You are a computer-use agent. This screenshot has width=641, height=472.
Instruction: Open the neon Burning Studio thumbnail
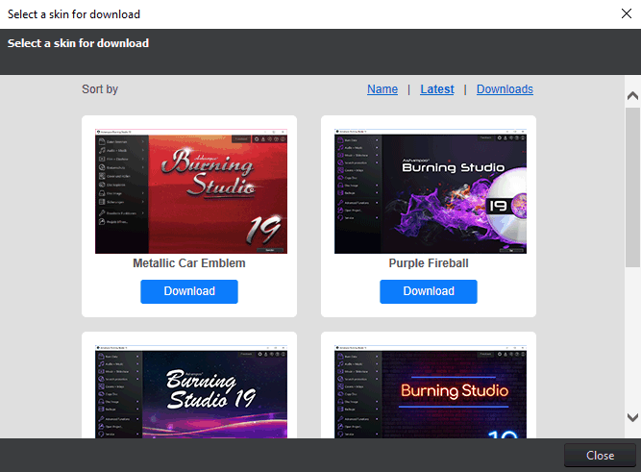(431, 392)
